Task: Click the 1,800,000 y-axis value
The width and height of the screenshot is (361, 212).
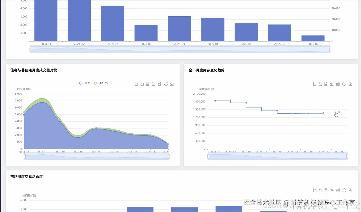Action: coord(199,102)
